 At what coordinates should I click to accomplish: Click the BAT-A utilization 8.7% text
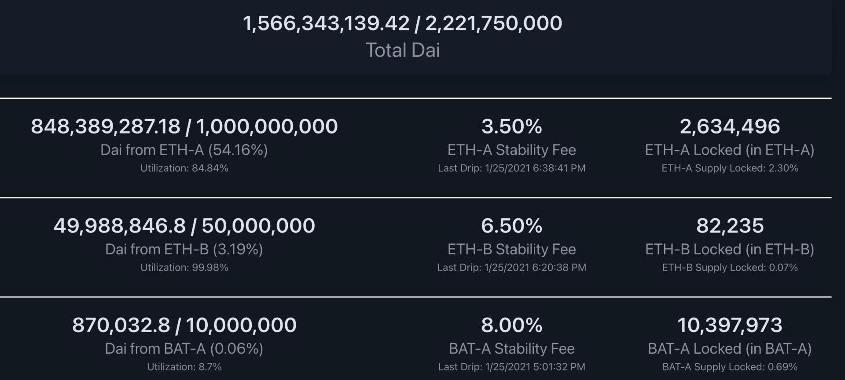[184, 367]
